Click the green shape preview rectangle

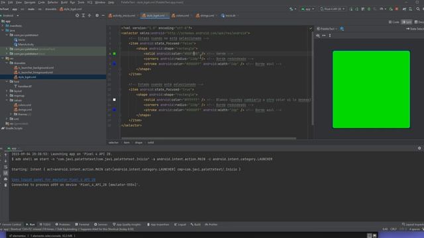[371, 89]
